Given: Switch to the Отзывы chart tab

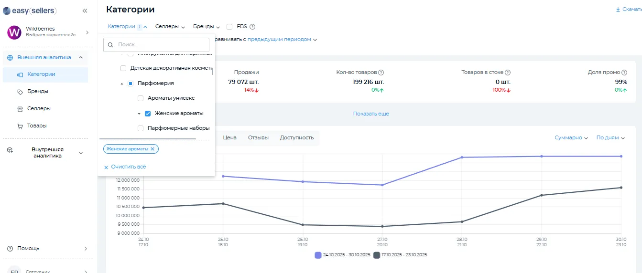Looking at the screenshot, I should pyautogui.click(x=258, y=138).
